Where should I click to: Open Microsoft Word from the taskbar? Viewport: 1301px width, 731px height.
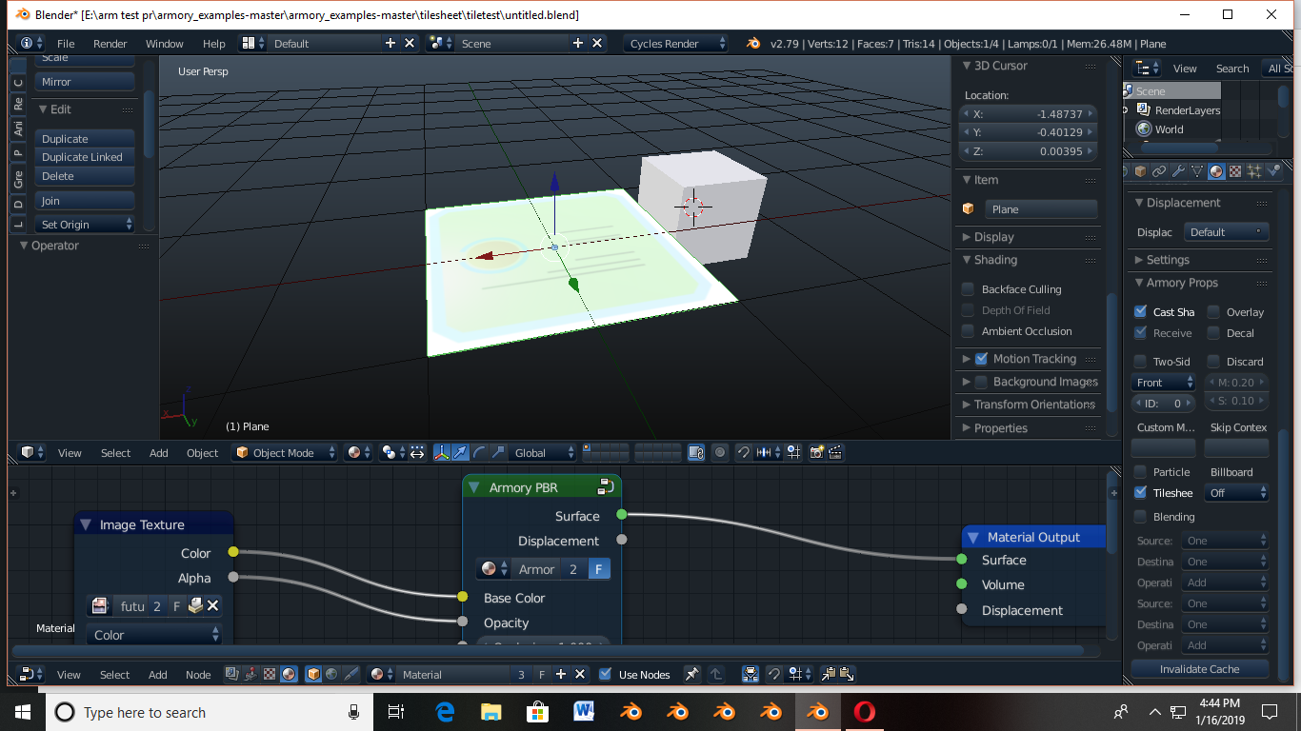click(584, 712)
